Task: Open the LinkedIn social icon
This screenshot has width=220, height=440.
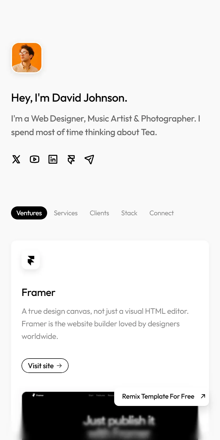Action: pyautogui.click(x=53, y=159)
